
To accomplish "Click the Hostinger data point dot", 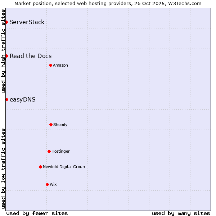I will [x=49, y=151].
